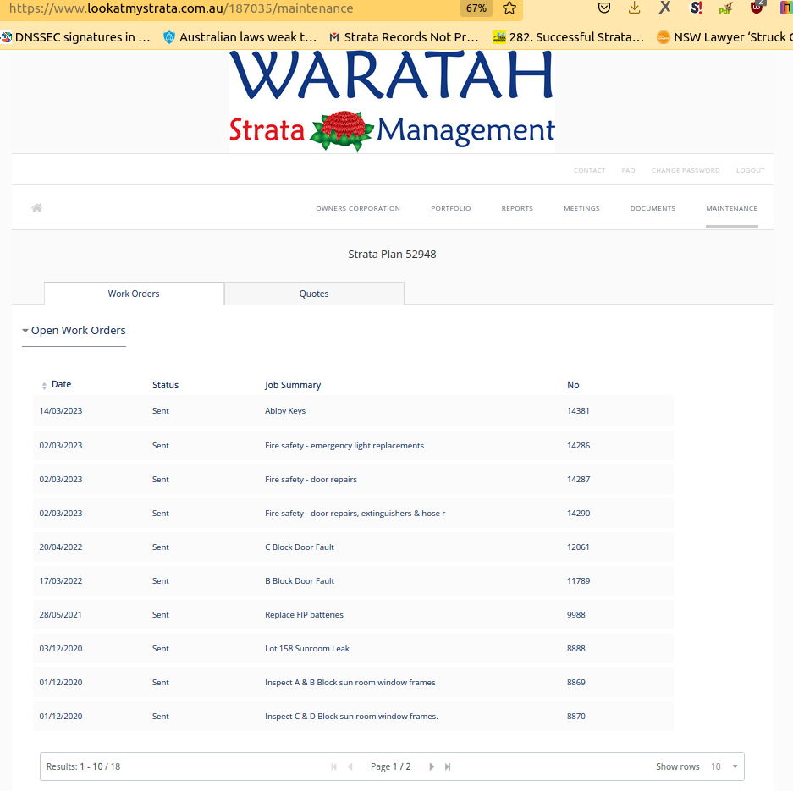Click the date 14/03/2023
793x791 pixels.
[61, 411]
